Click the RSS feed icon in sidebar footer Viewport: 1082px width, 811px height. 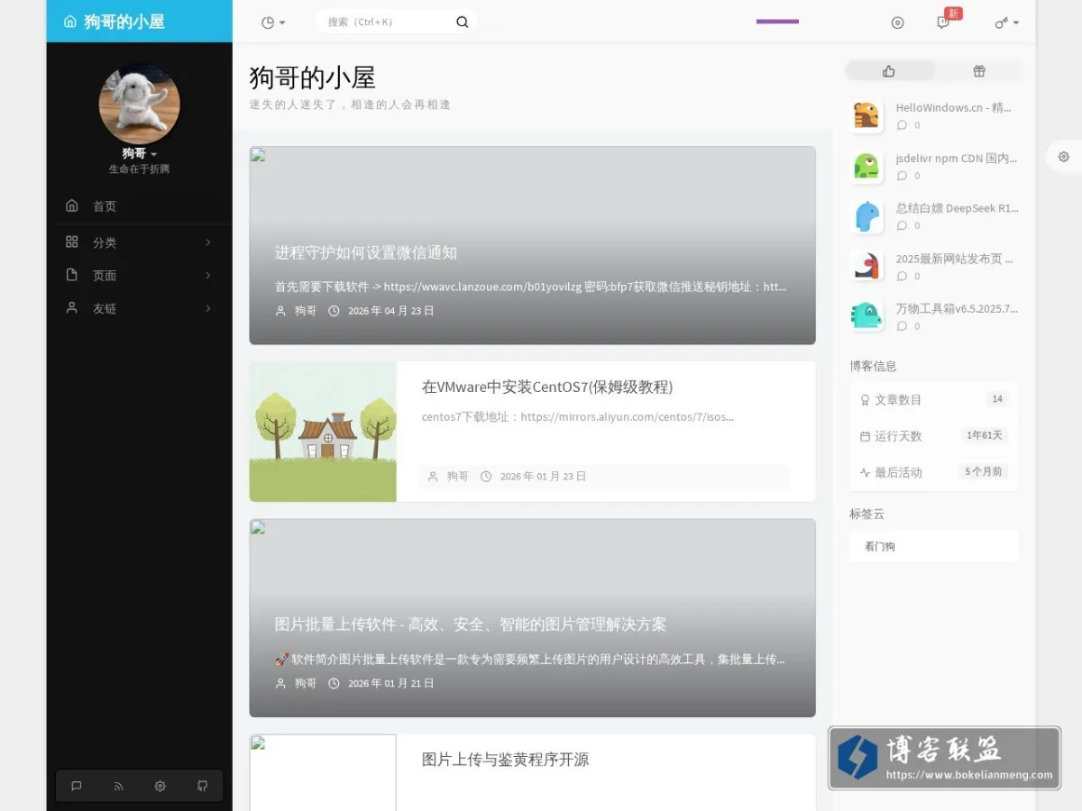[118, 786]
